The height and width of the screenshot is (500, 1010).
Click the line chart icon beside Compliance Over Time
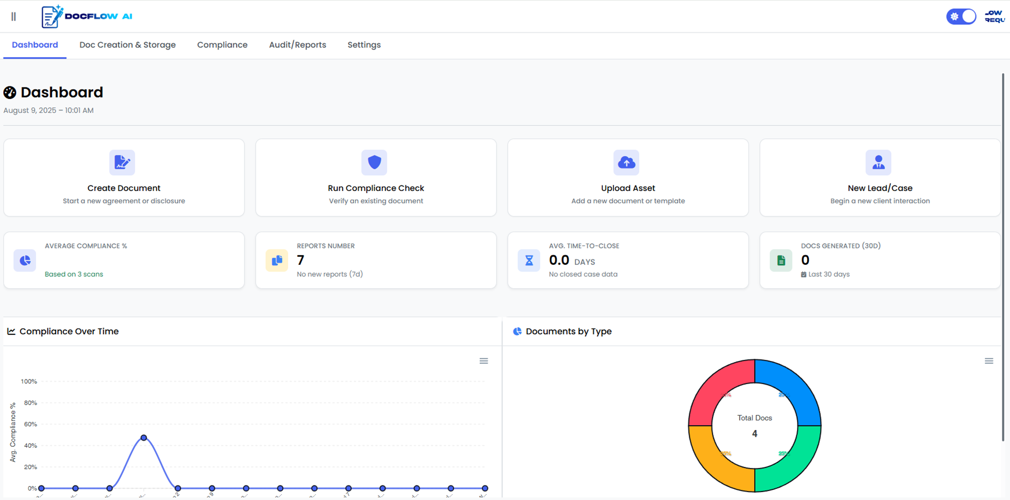[11, 332]
